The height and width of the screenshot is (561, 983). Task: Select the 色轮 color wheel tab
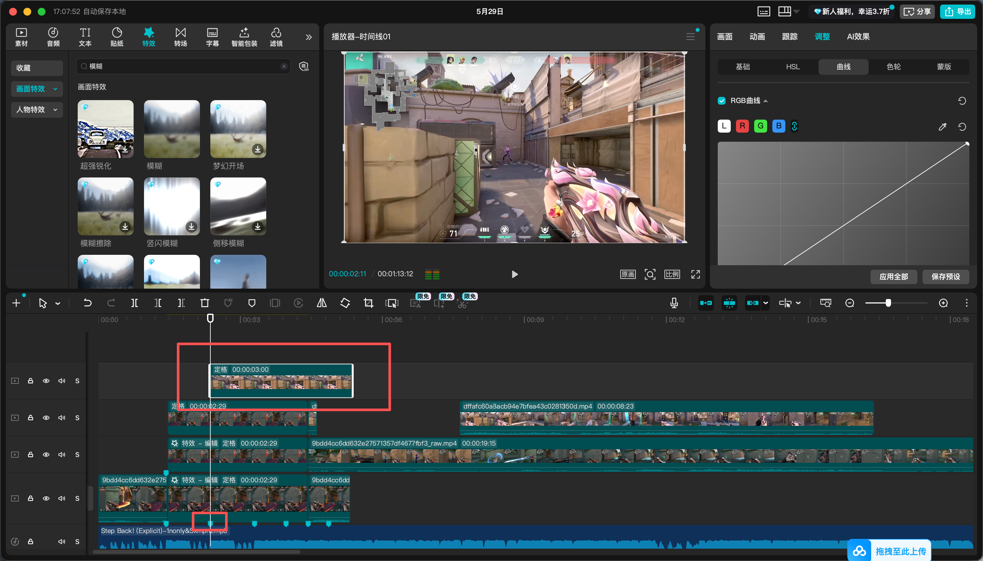pos(894,67)
